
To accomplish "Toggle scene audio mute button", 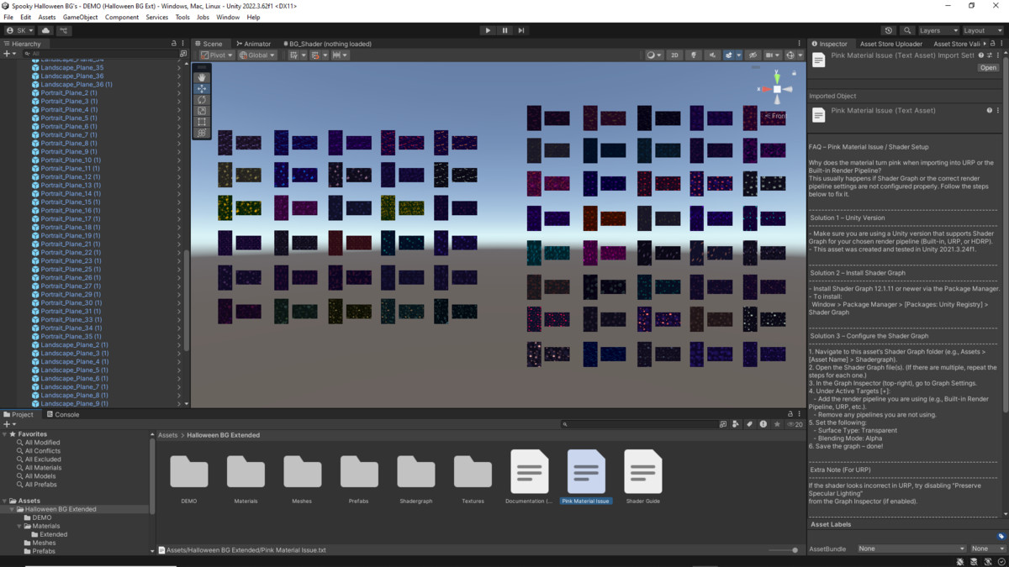I will (712, 55).
